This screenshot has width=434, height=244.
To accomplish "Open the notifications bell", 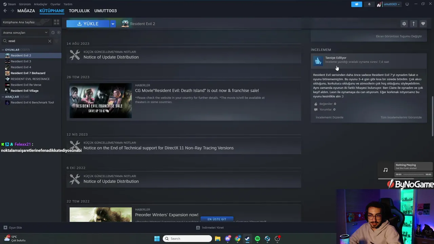I will coord(369,4).
